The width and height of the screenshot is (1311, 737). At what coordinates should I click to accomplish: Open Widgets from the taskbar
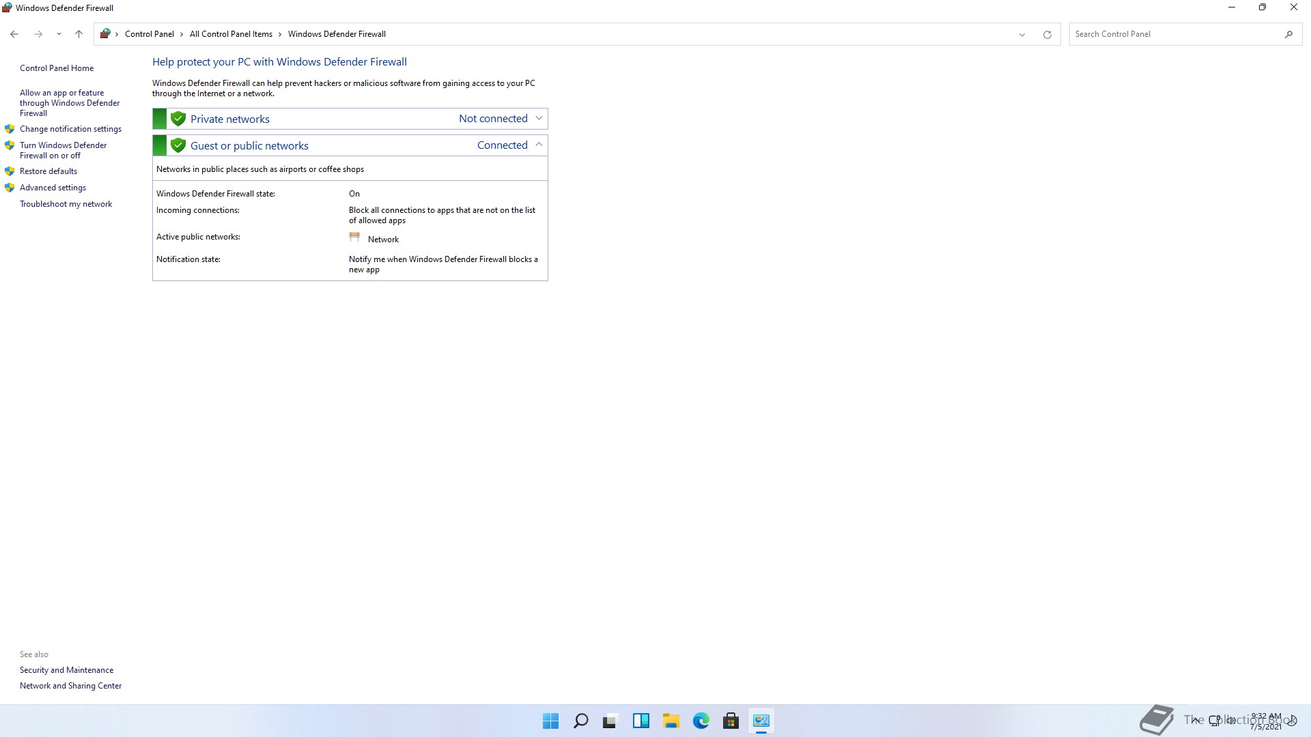point(640,721)
